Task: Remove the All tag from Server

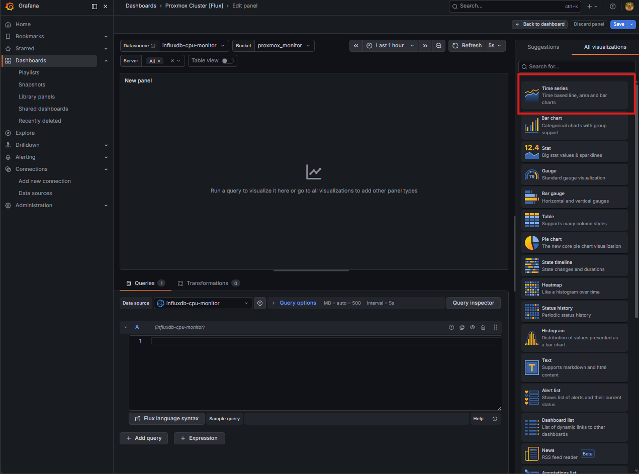Action: (159, 61)
